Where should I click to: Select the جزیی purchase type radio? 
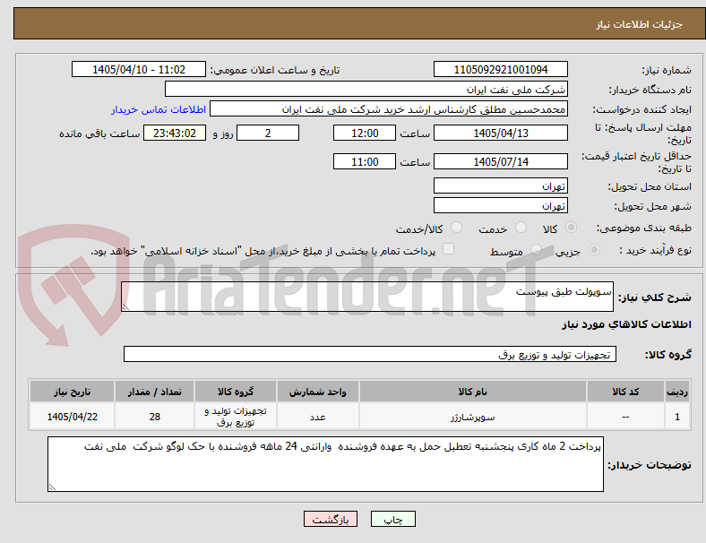click(x=594, y=249)
